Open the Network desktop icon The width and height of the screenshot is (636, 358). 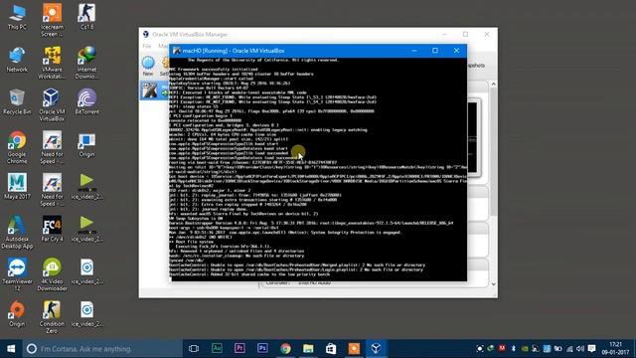[x=17, y=60]
